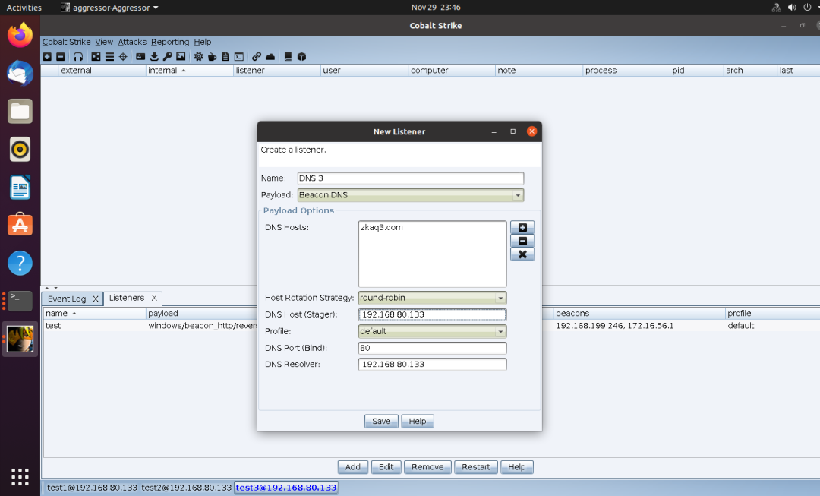Open the Profile default dropdown
This screenshot has height=496, width=820.
433,331
